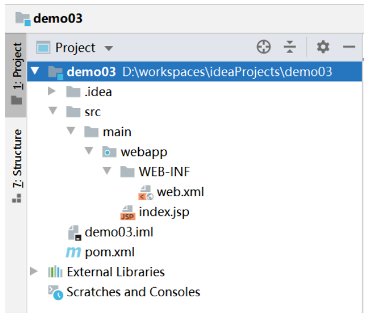Screen dimensions: 368x317
Task: Select Scratches and Consoles label
Action: tap(133, 292)
